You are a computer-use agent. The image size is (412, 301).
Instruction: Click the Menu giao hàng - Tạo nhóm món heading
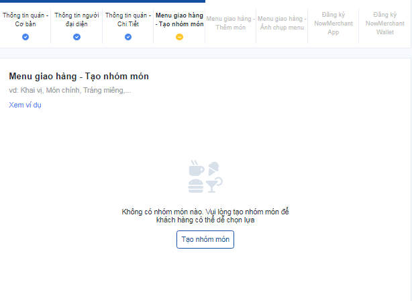click(79, 77)
